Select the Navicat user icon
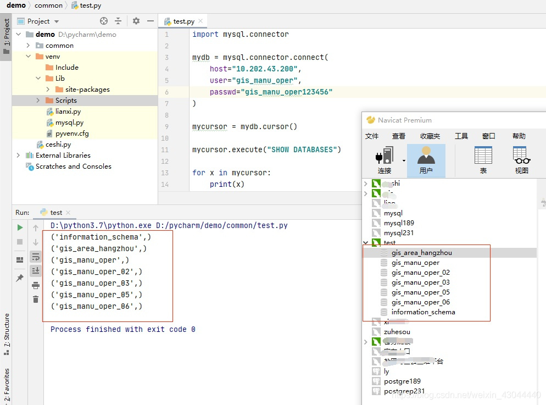The height and width of the screenshot is (405, 546). (426, 160)
